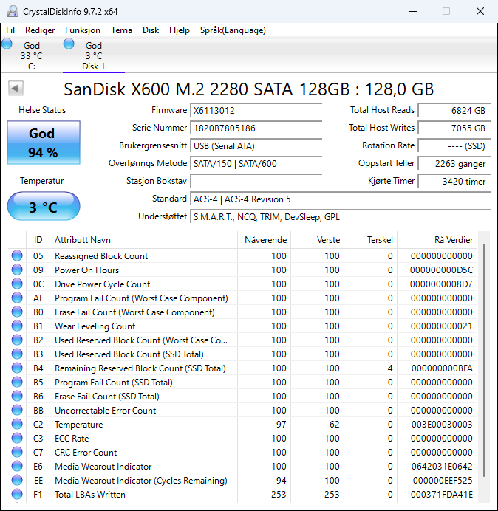Click the ACS-4 Revision 5 standard field

coord(340,199)
